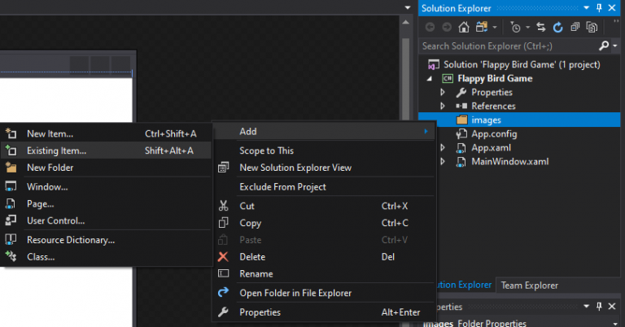The image size is (625, 327).
Task: Click the App.xaml file icon
Action: click(461, 148)
